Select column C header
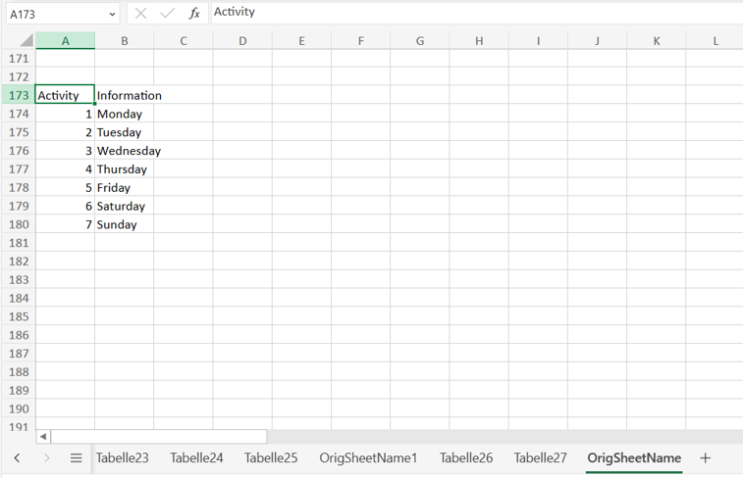 pos(184,41)
